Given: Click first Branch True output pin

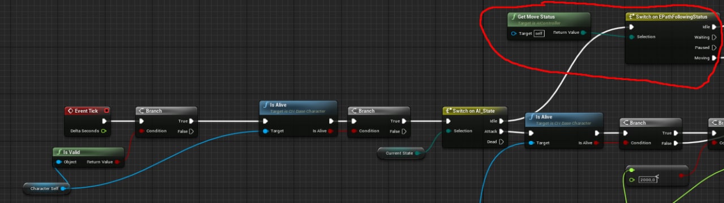Looking at the screenshot, I should 192,121.
